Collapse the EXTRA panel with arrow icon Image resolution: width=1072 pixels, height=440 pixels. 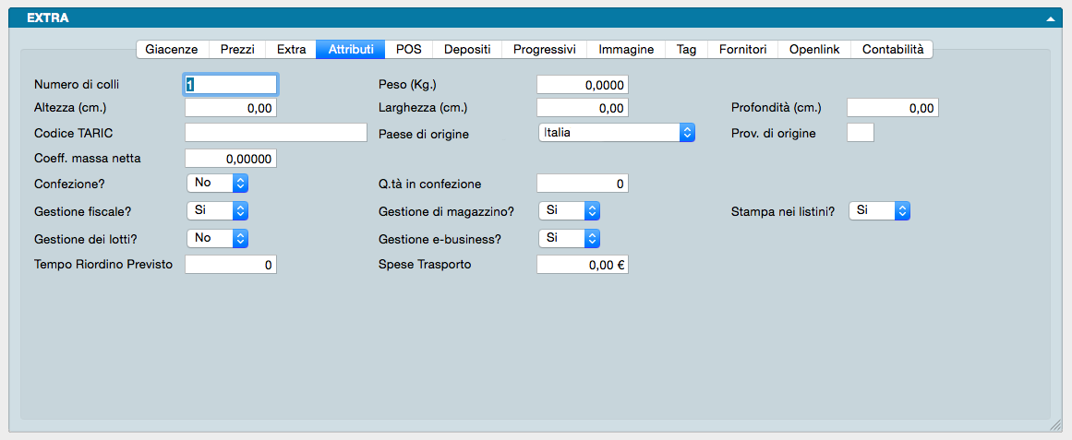tap(1050, 18)
